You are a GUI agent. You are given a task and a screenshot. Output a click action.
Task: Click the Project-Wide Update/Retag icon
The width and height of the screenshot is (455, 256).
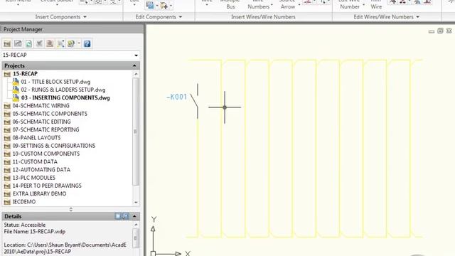point(50,44)
